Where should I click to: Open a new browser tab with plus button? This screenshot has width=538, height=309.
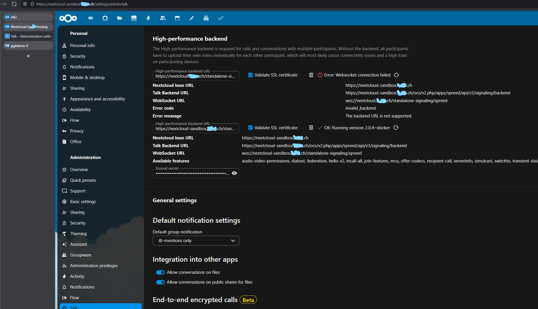coord(28,56)
